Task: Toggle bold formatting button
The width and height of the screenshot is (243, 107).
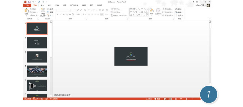Action: click(58, 14)
